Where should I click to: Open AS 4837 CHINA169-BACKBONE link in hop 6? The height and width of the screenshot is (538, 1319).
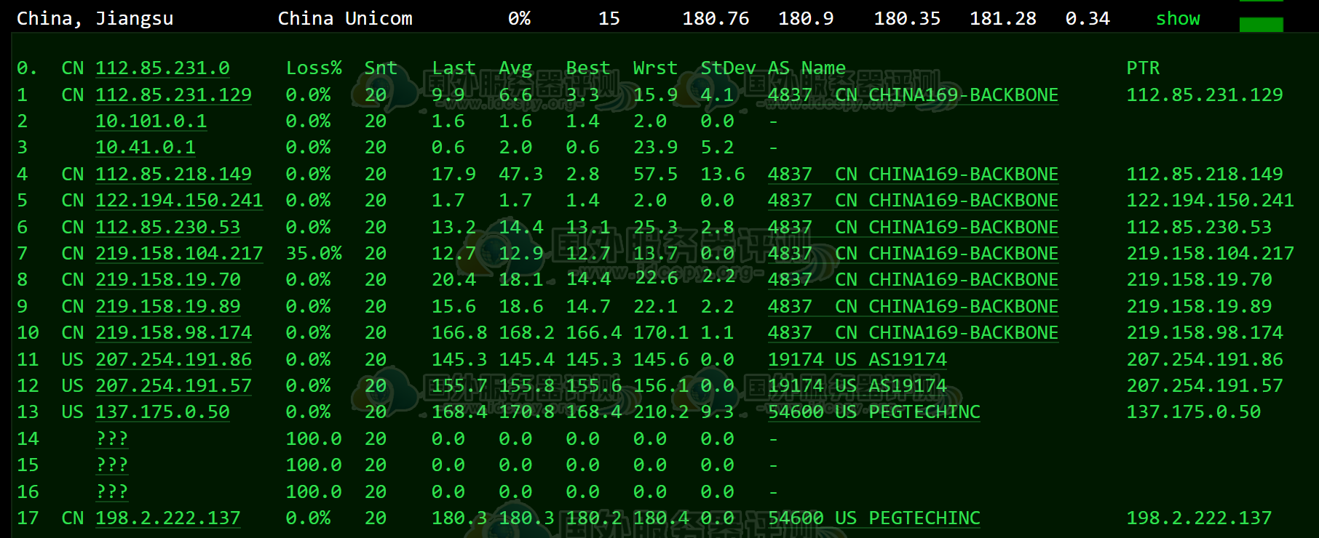(x=913, y=228)
